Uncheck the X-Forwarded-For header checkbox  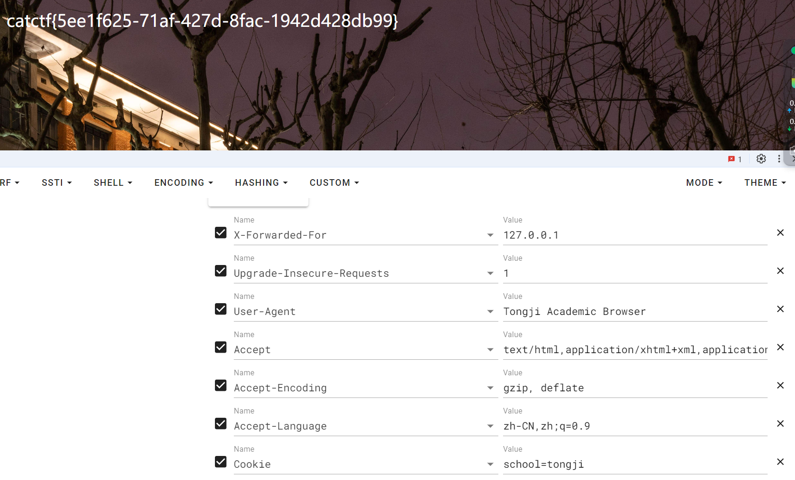click(x=221, y=232)
